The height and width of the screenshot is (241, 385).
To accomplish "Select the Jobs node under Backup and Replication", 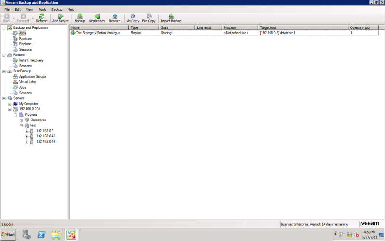I will pyautogui.click(x=22, y=33).
